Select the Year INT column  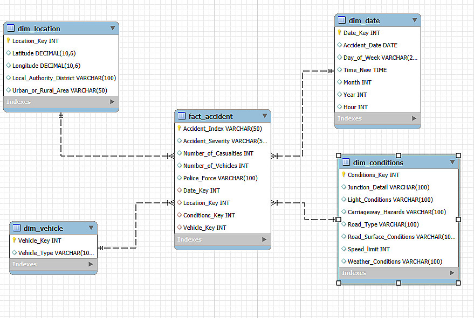pyautogui.click(x=377, y=95)
